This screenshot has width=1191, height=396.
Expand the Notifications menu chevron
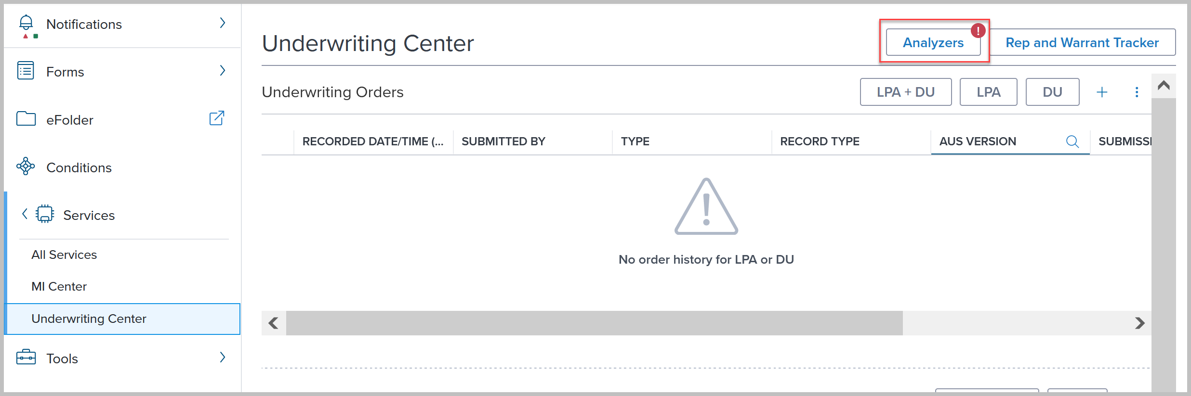point(222,23)
